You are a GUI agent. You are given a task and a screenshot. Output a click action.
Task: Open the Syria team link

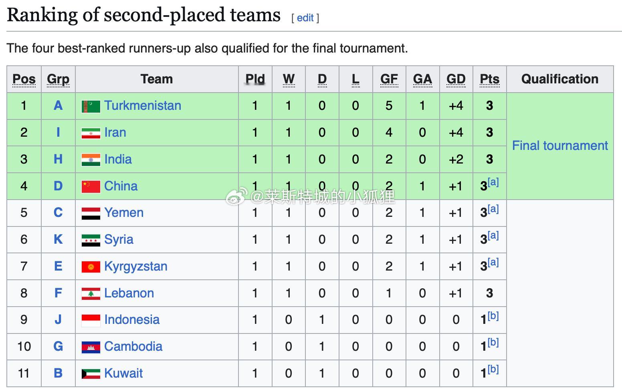point(119,239)
